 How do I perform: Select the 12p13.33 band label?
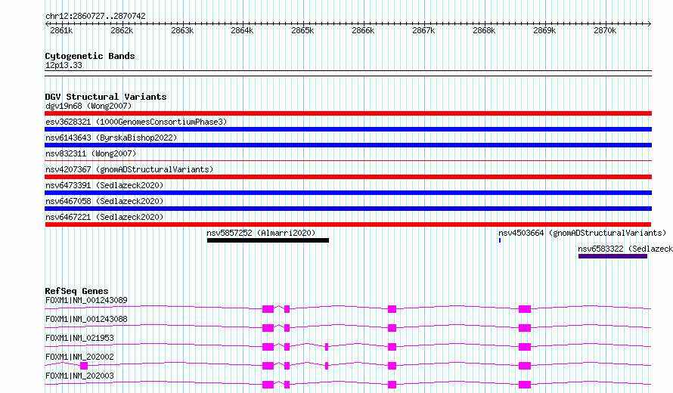point(64,65)
